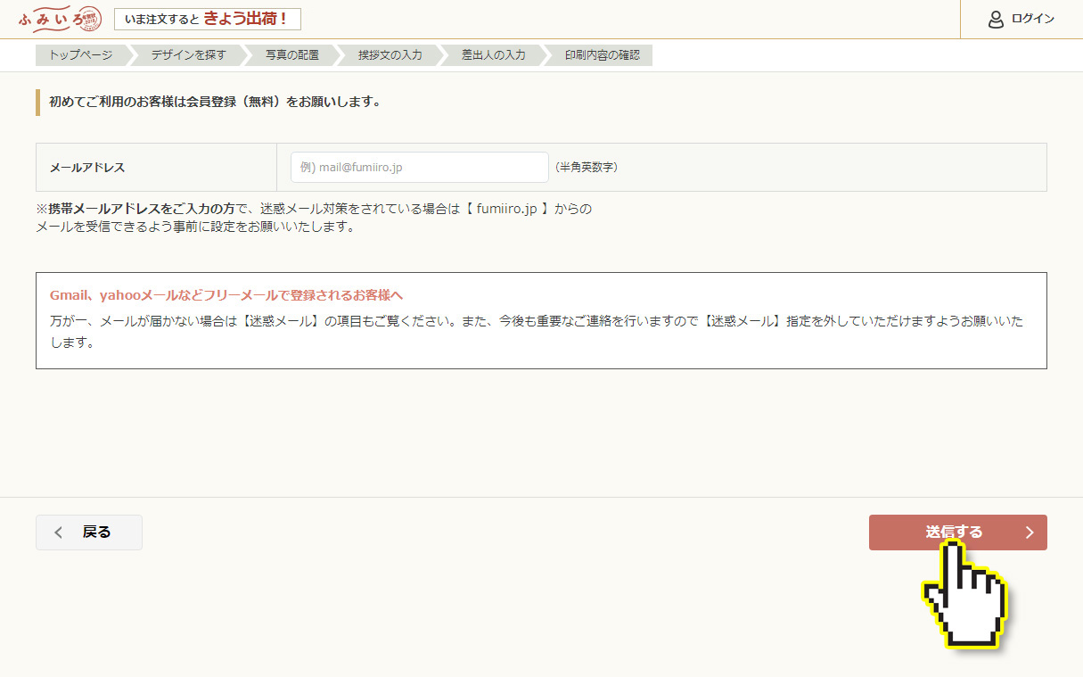Click the メールアドレス label

87,167
